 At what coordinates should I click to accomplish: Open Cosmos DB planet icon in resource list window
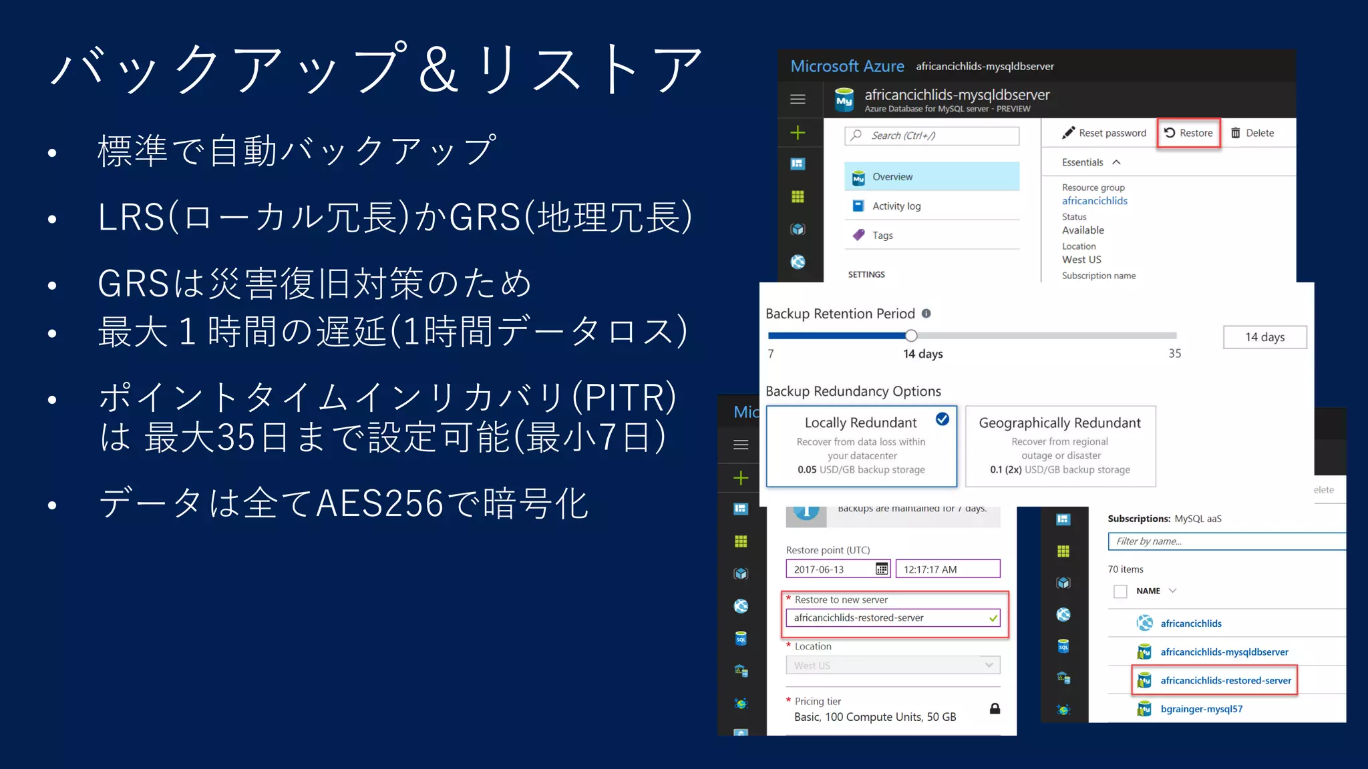coord(1063,710)
